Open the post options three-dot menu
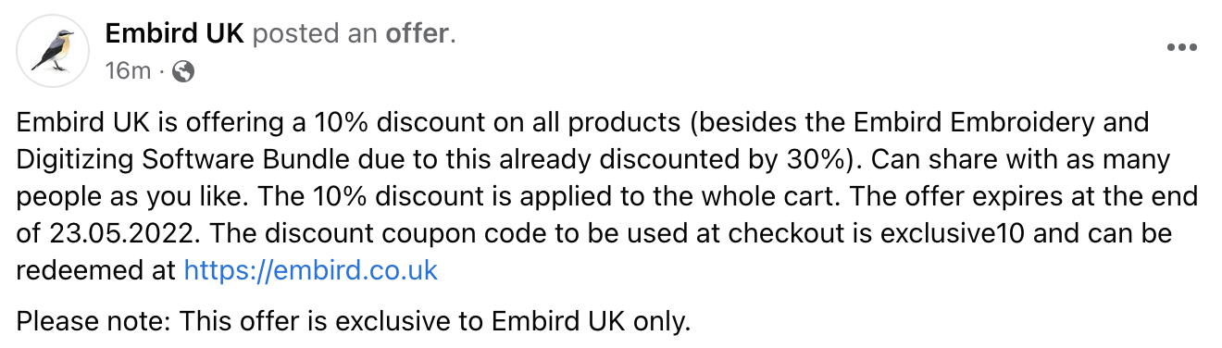 point(1182,48)
